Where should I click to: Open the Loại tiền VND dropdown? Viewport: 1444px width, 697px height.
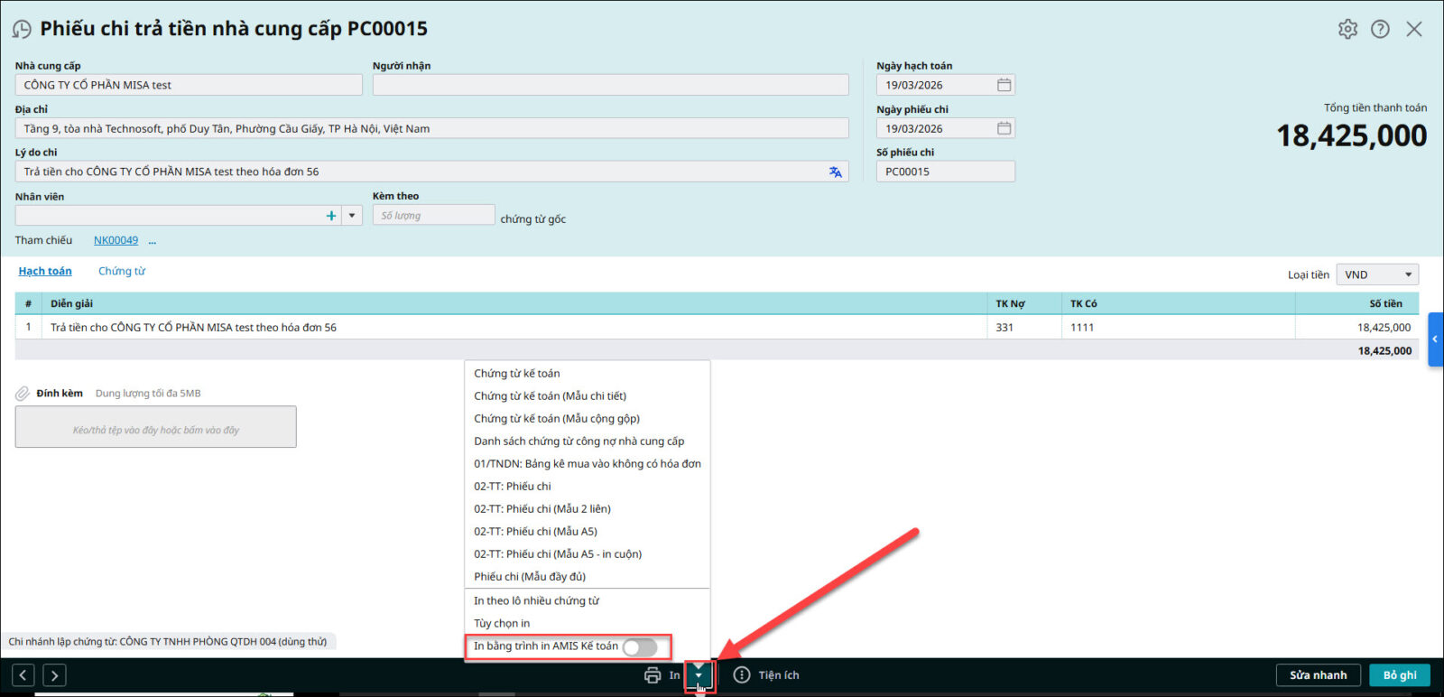coord(1376,274)
